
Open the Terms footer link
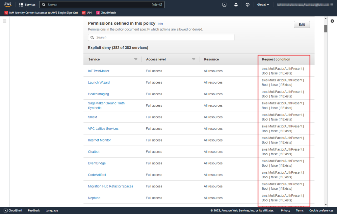[x=299, y=211]
